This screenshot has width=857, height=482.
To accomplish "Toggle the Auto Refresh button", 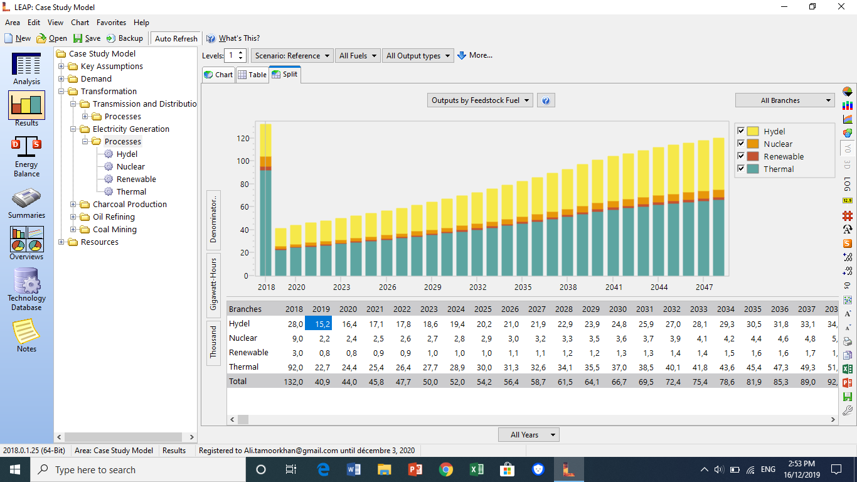I will (x=176, y=39).
